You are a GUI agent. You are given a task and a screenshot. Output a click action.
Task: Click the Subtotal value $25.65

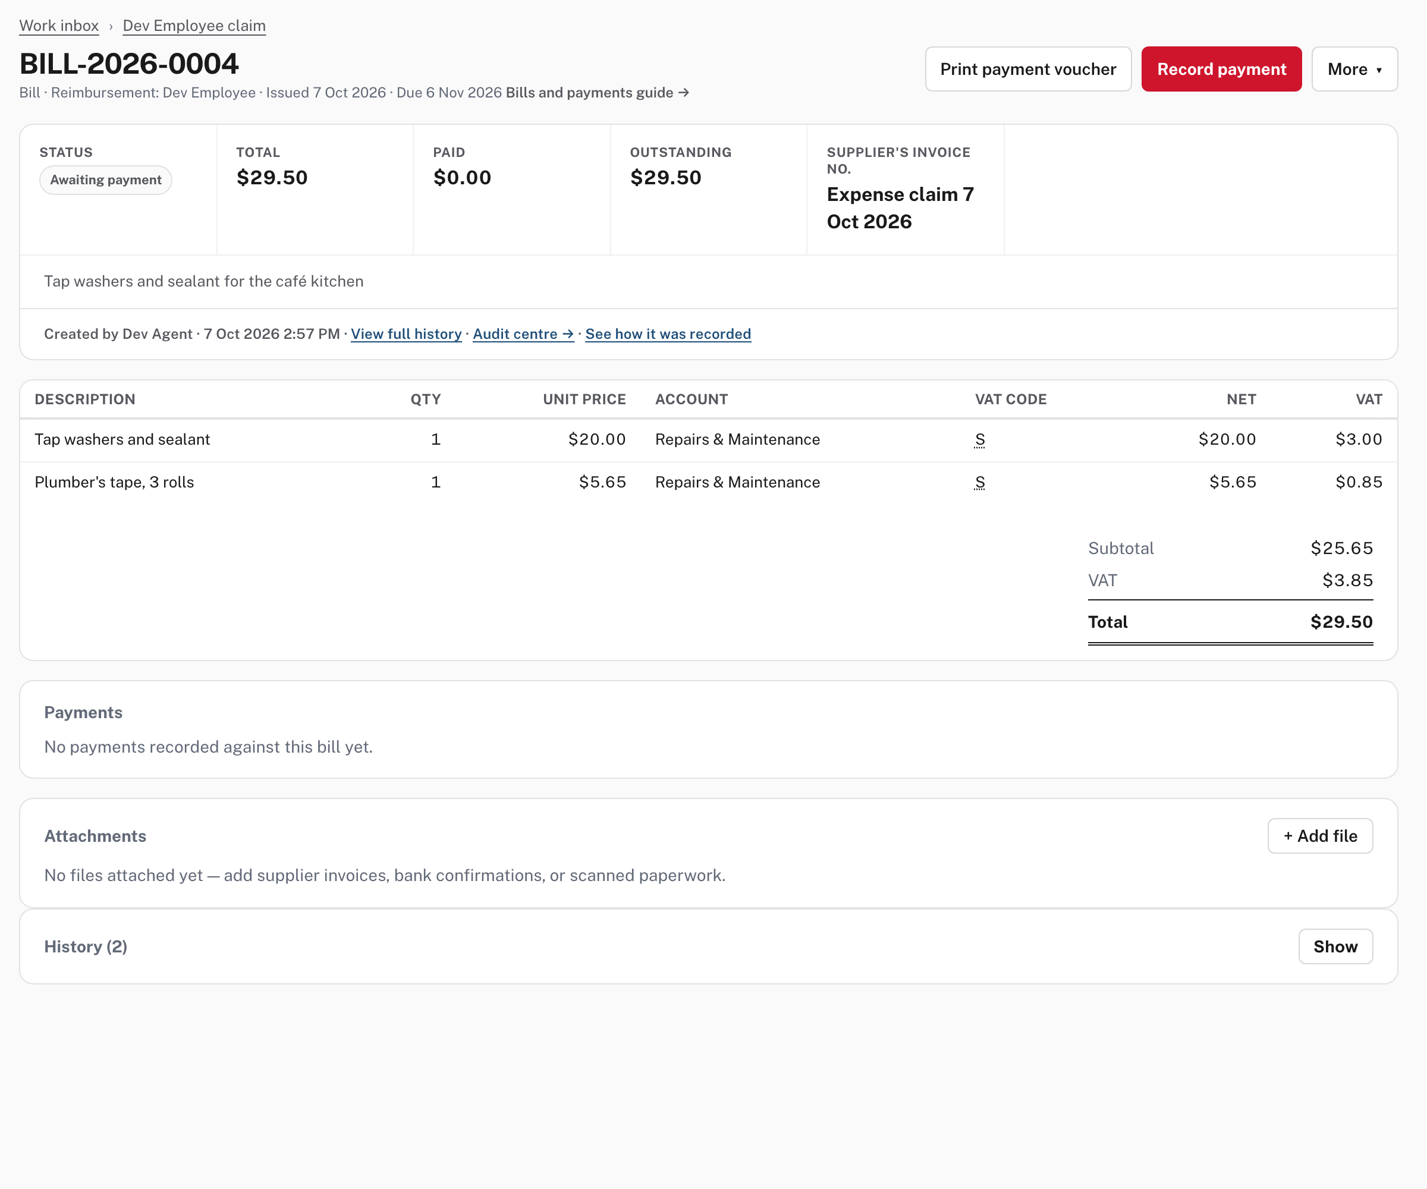click(1341, 548)
